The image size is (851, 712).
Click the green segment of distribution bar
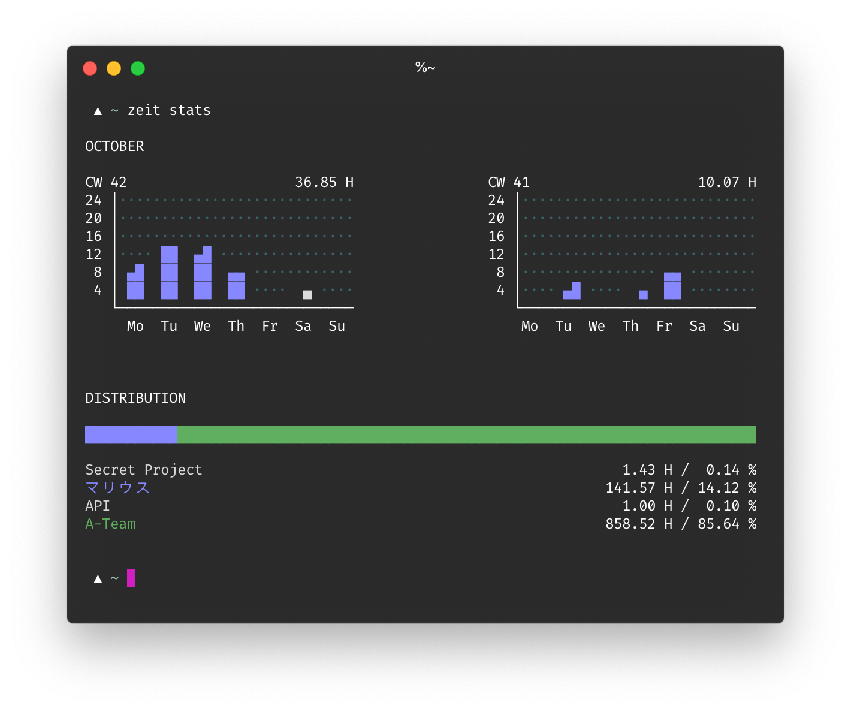point(467,435)
